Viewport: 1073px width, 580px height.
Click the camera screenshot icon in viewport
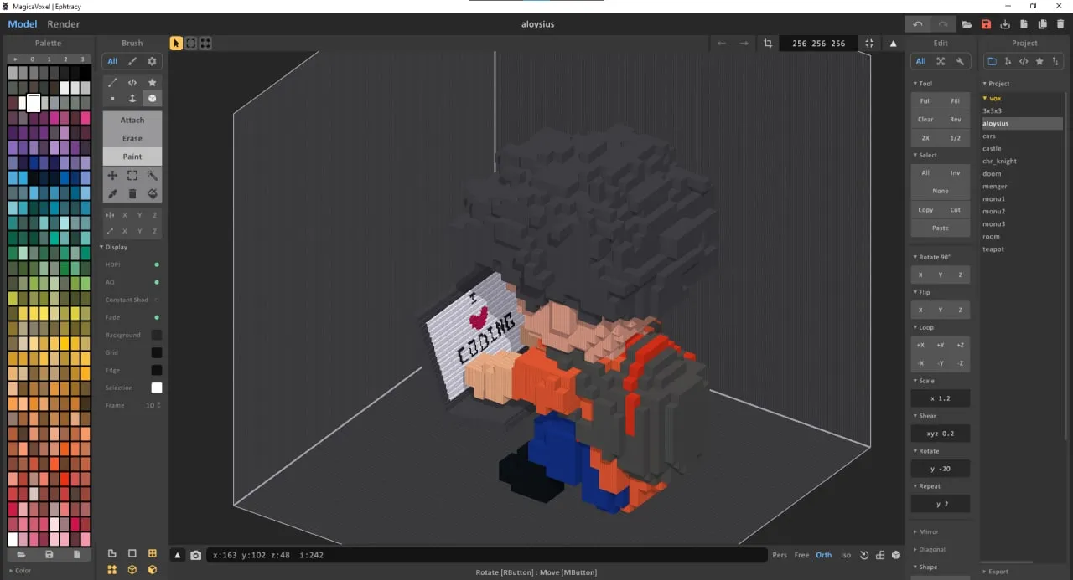pyautogui.click(x=195, y=554)
